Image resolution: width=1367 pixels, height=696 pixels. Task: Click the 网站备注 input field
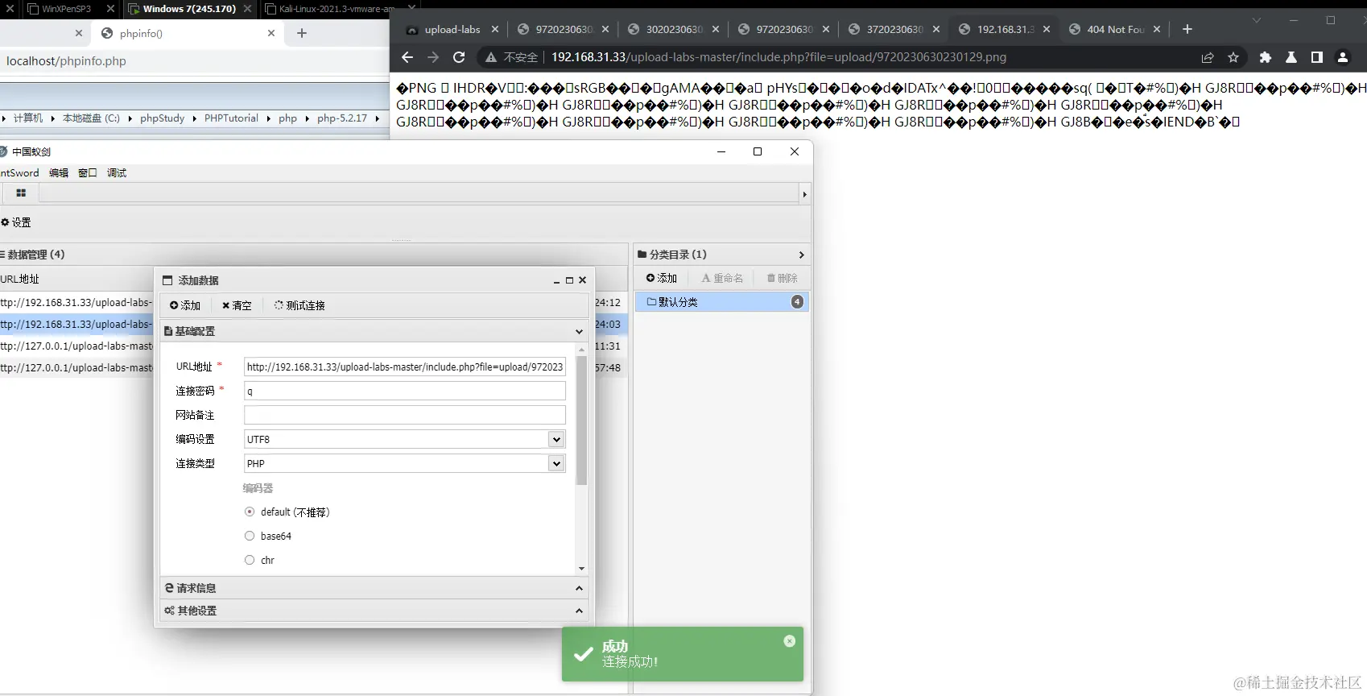click(x=405, y=415)
